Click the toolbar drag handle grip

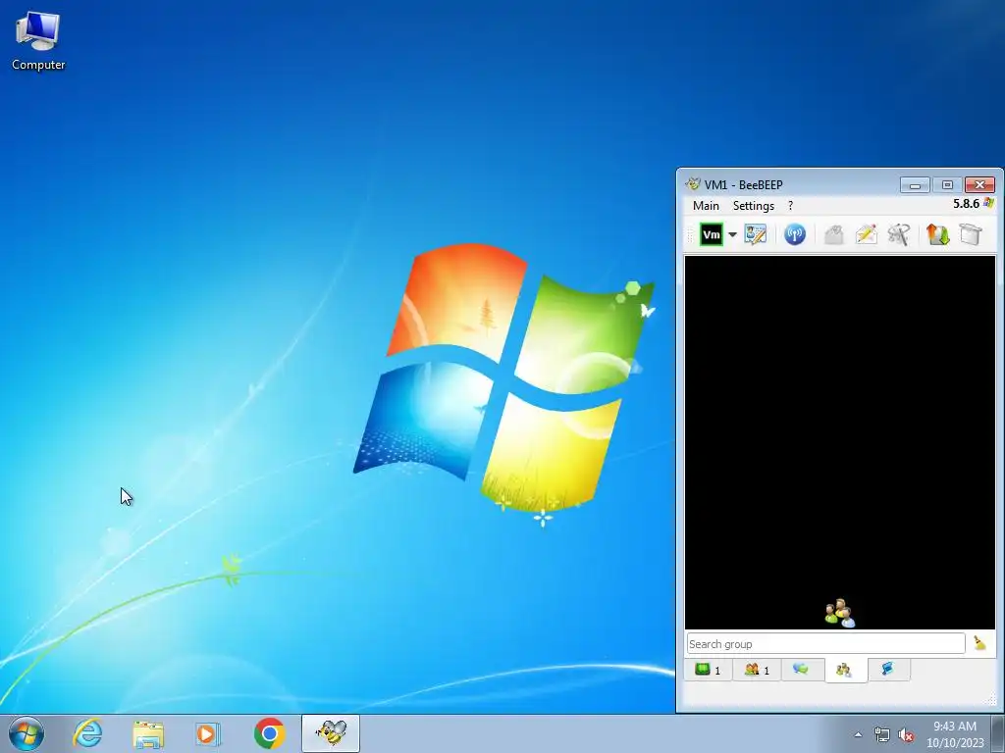pyautogui.click(x=691, y=235)
